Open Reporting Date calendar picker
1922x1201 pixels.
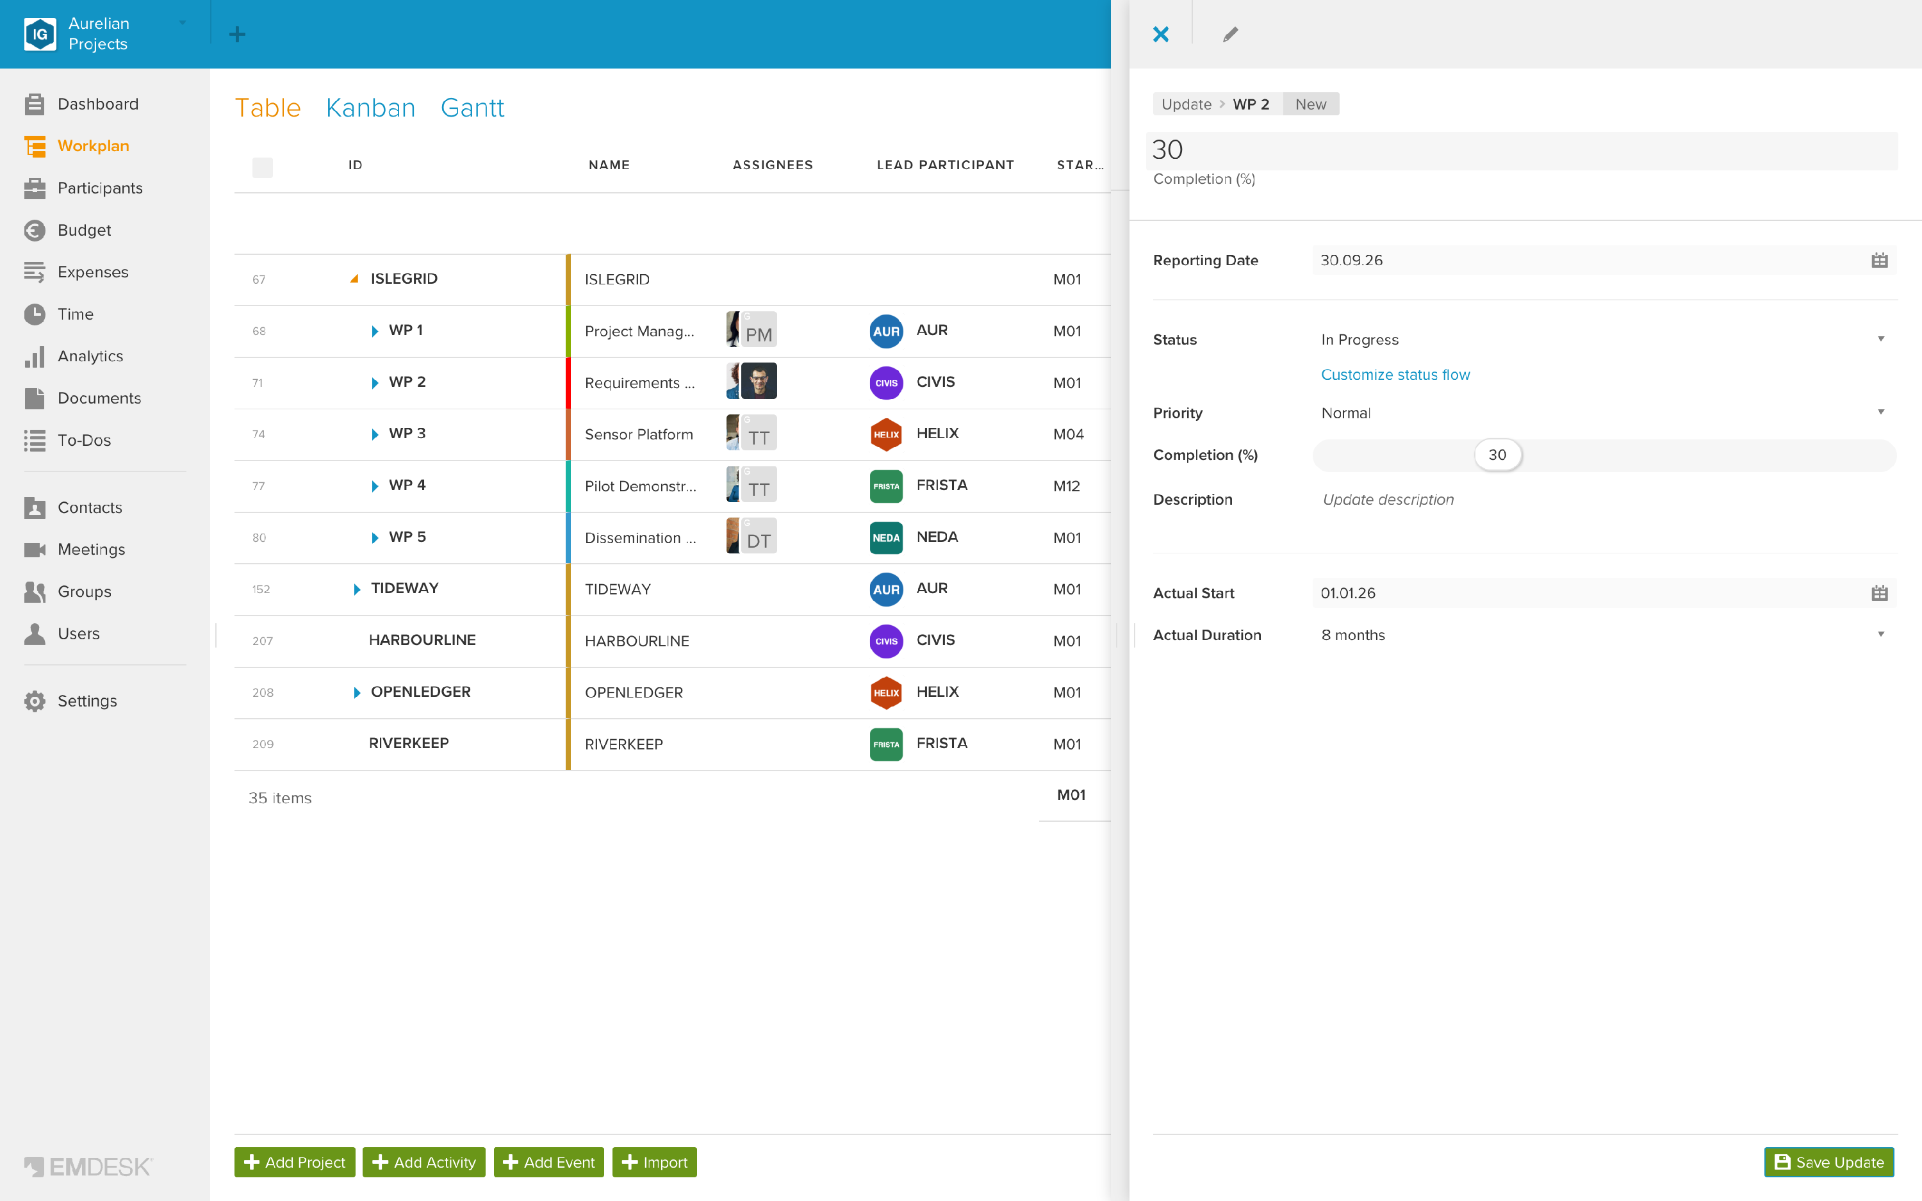point(1879,261)
